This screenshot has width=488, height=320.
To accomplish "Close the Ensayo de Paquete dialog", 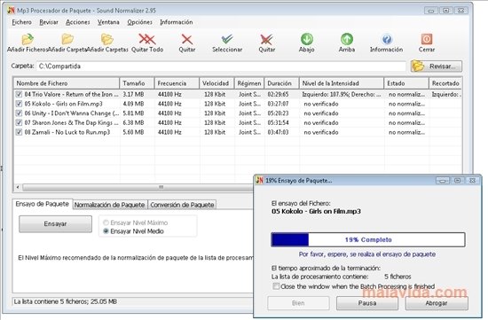I will (472, 180).
